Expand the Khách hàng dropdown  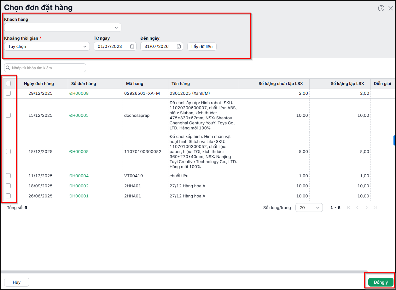click(x=63, y=27)
